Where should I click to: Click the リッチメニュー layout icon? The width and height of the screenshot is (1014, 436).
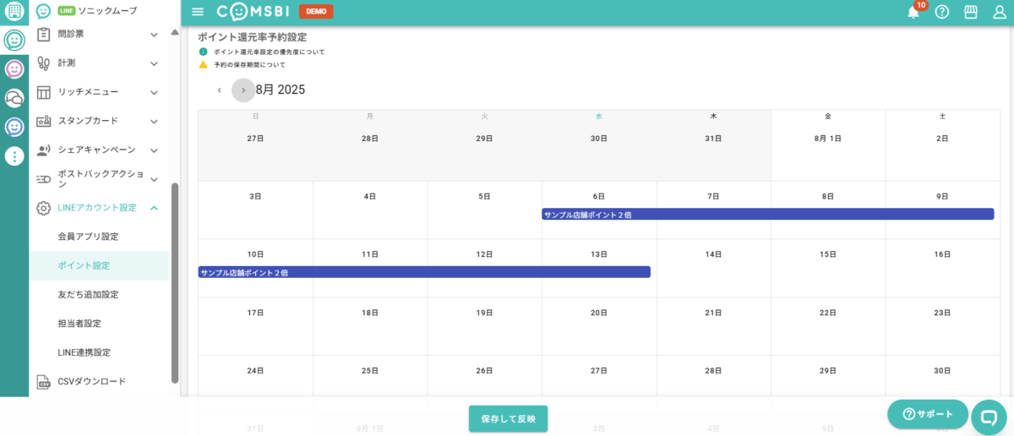44,92
